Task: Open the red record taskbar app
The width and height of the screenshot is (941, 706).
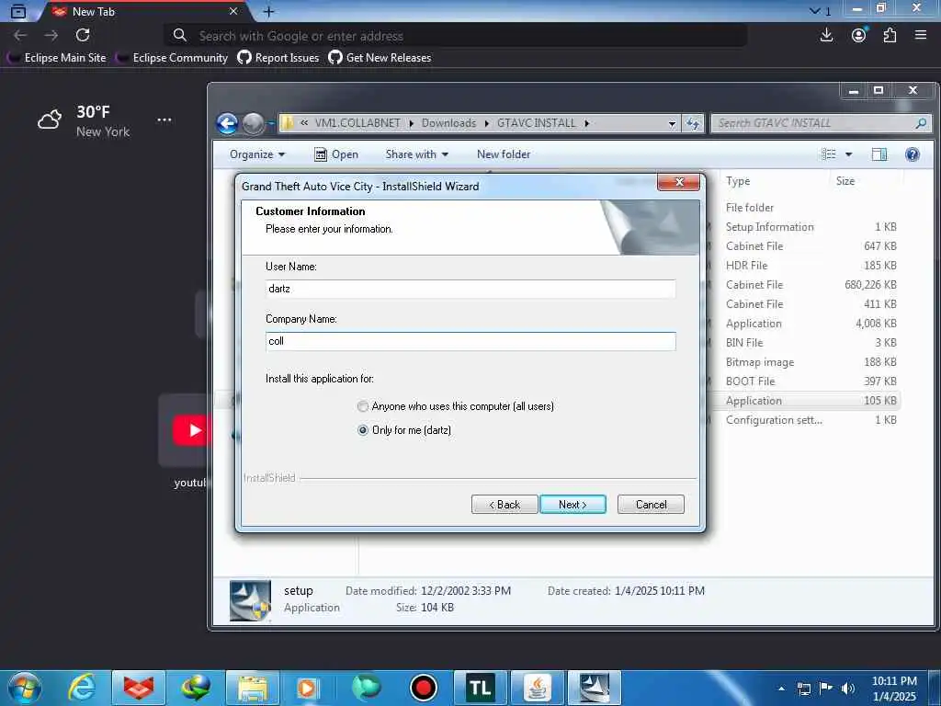Action: click(423, 688)
